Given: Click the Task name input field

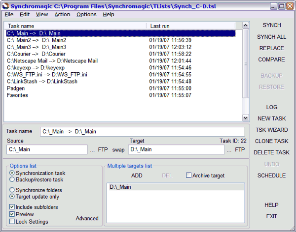Looking at the screenshot, I should pos(142,132).
